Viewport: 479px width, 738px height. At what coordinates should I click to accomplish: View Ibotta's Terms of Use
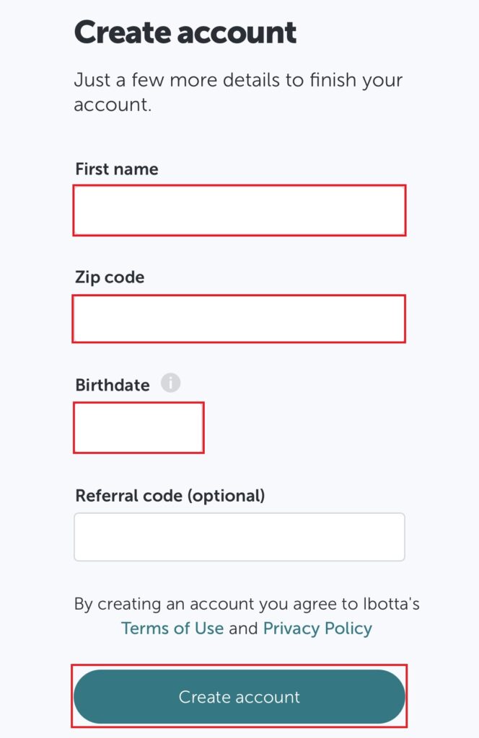pyautogui.click(x=172, y=628)
